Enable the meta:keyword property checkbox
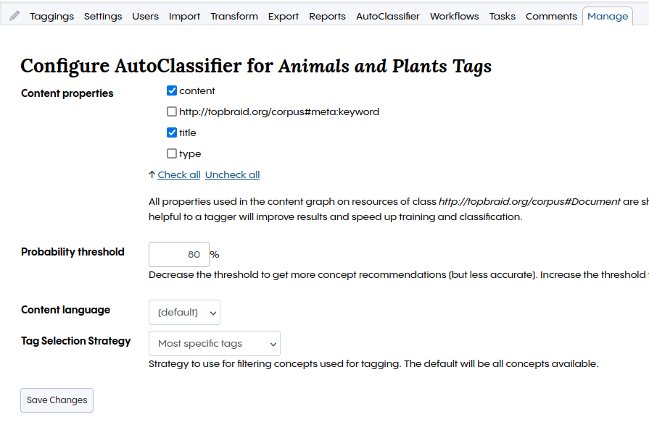649x422 pixels. (172, 111)
